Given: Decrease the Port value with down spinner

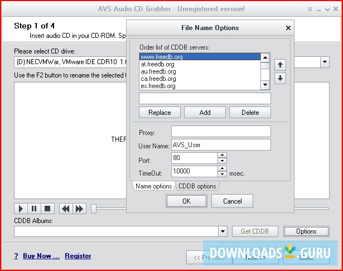Looking at the screenshot, I should click(x=222, y=161).
